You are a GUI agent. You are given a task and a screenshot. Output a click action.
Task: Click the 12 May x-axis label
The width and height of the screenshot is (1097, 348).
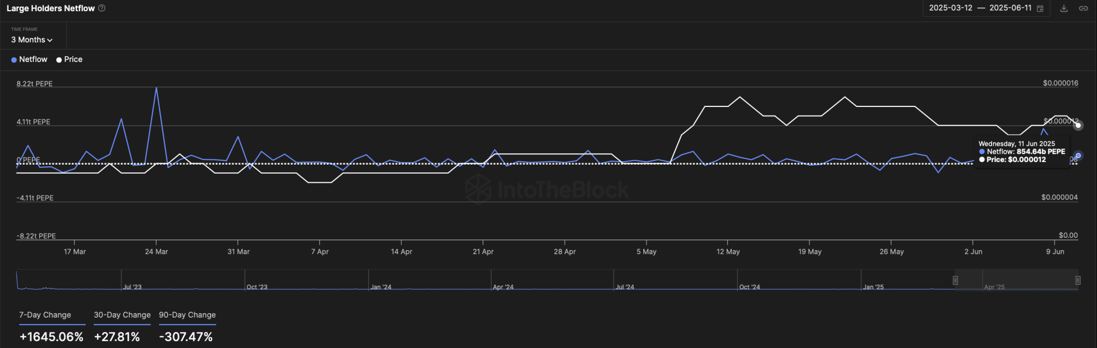click(x=728, y=251)
